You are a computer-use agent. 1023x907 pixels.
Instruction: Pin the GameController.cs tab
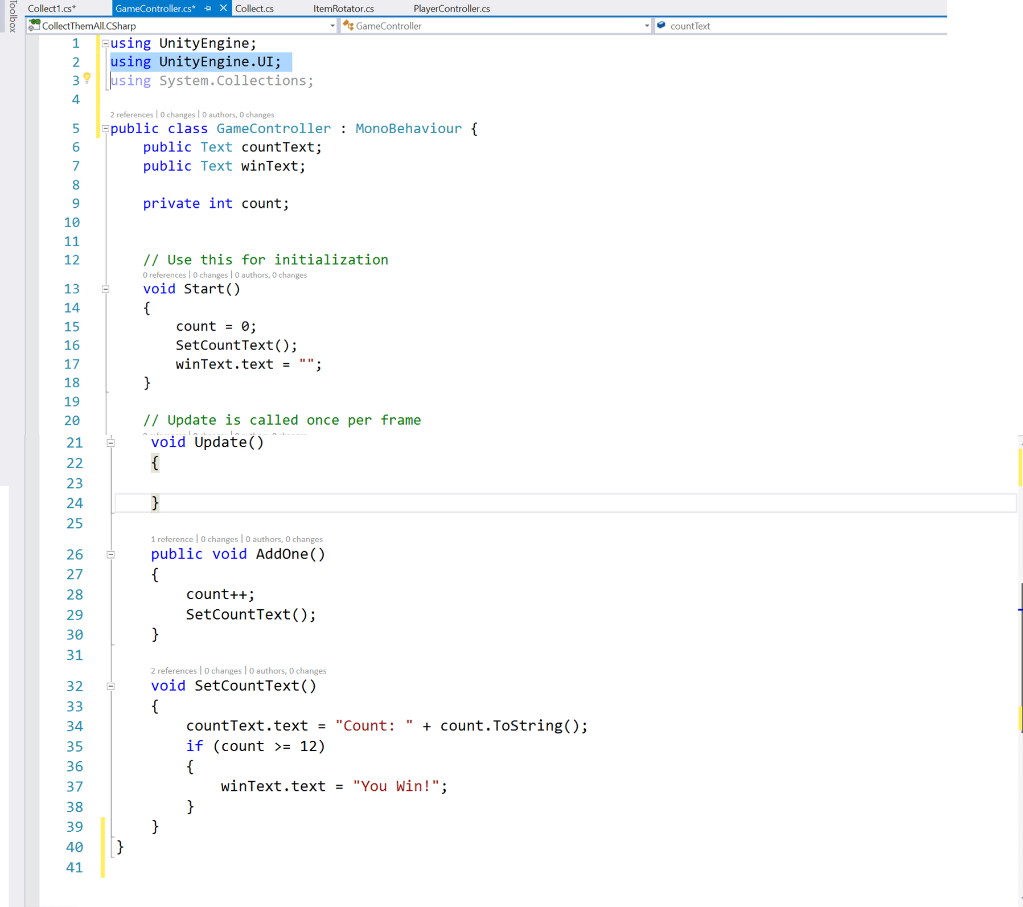click(x=208, y=9)
